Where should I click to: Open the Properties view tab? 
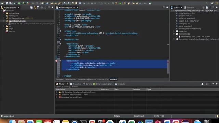tap(76, 84)
